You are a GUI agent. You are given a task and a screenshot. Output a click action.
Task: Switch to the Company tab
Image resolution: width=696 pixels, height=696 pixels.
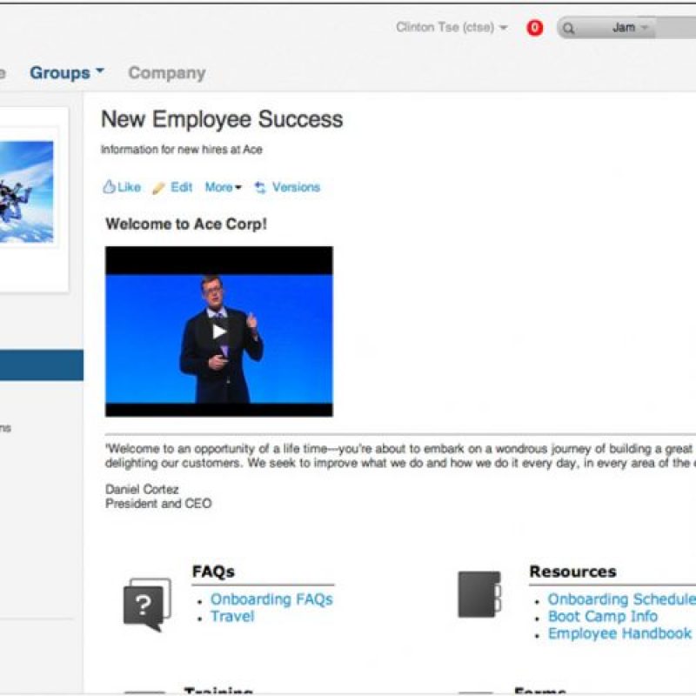166,73
